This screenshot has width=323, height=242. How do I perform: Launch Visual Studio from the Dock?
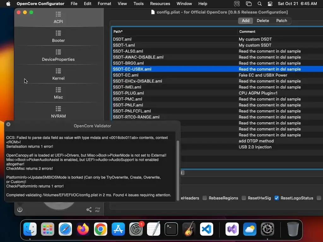(x=232, y=229)
